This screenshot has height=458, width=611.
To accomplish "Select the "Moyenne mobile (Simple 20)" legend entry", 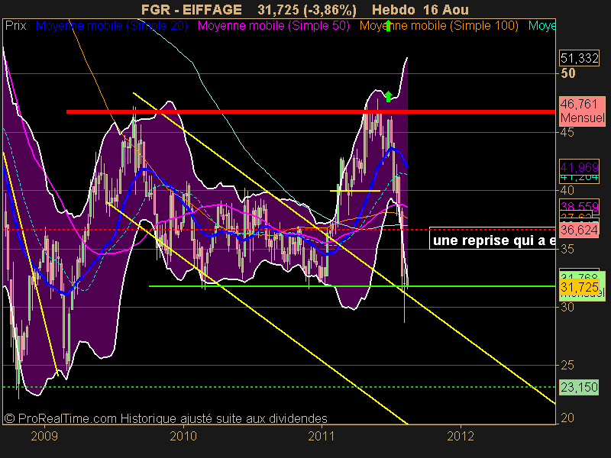I will click(112, 26).
